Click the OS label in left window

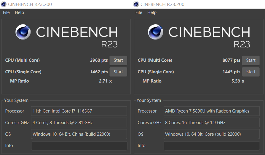click(8, 134)
